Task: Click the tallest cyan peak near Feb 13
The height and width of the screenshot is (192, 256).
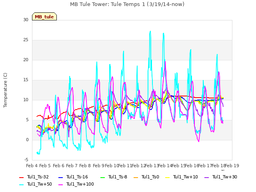Action: (150, 31)
